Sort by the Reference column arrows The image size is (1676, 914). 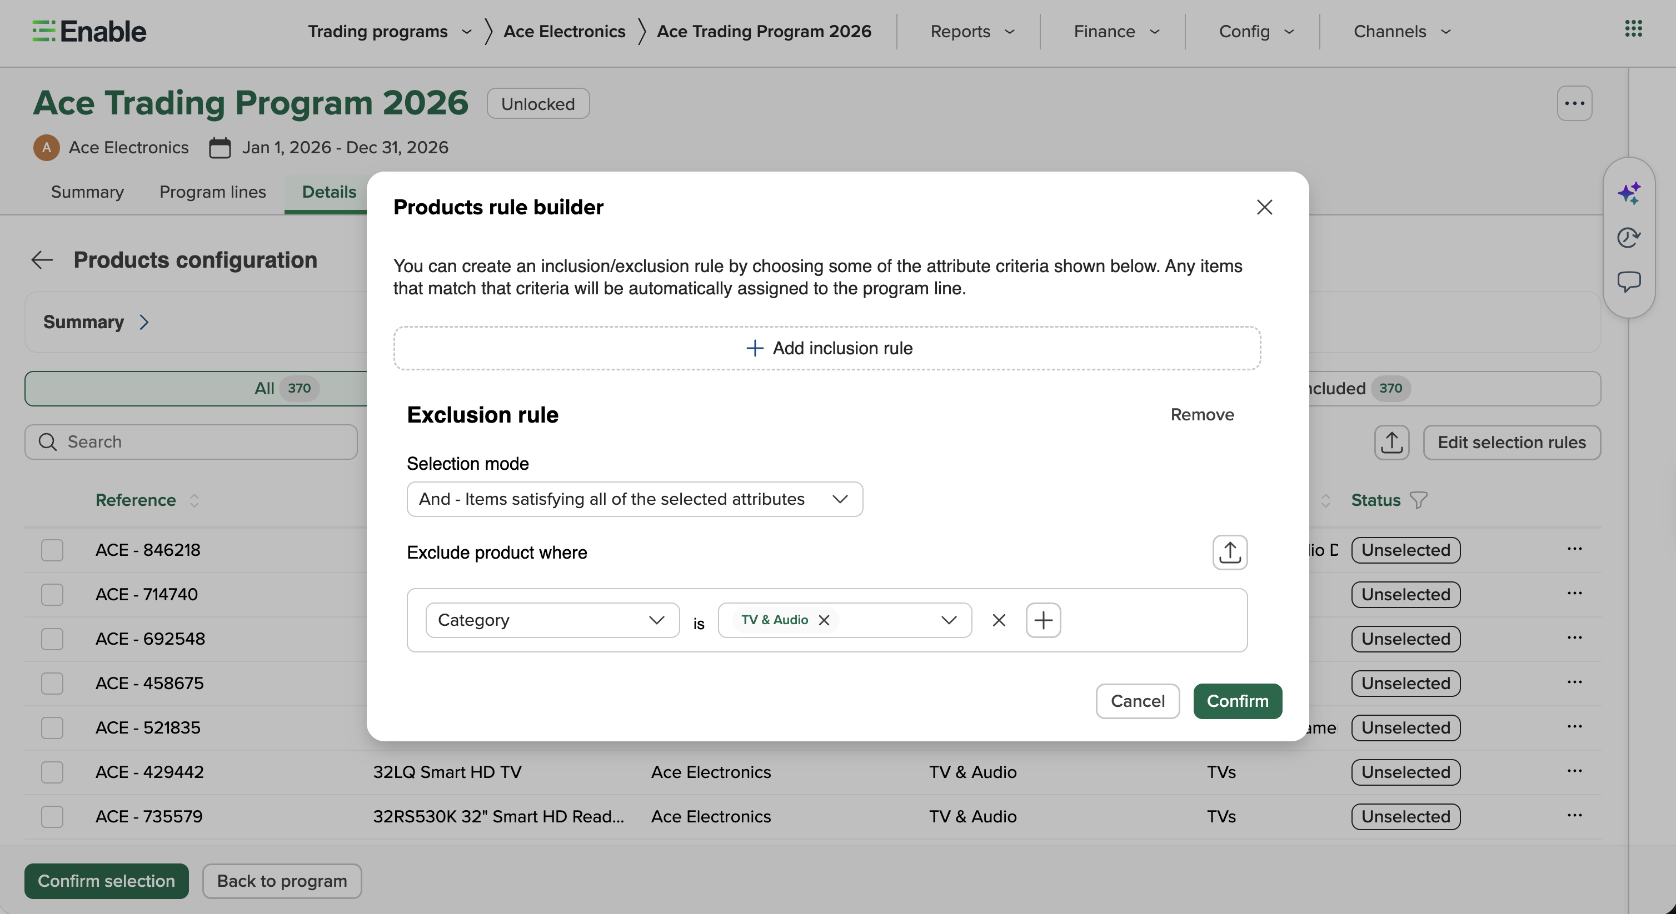194,500
